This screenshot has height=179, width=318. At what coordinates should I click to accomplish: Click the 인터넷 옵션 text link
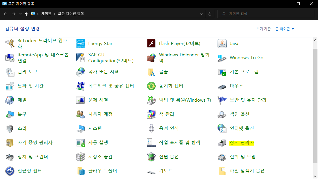pyautogui.click(x=242, y=129)
